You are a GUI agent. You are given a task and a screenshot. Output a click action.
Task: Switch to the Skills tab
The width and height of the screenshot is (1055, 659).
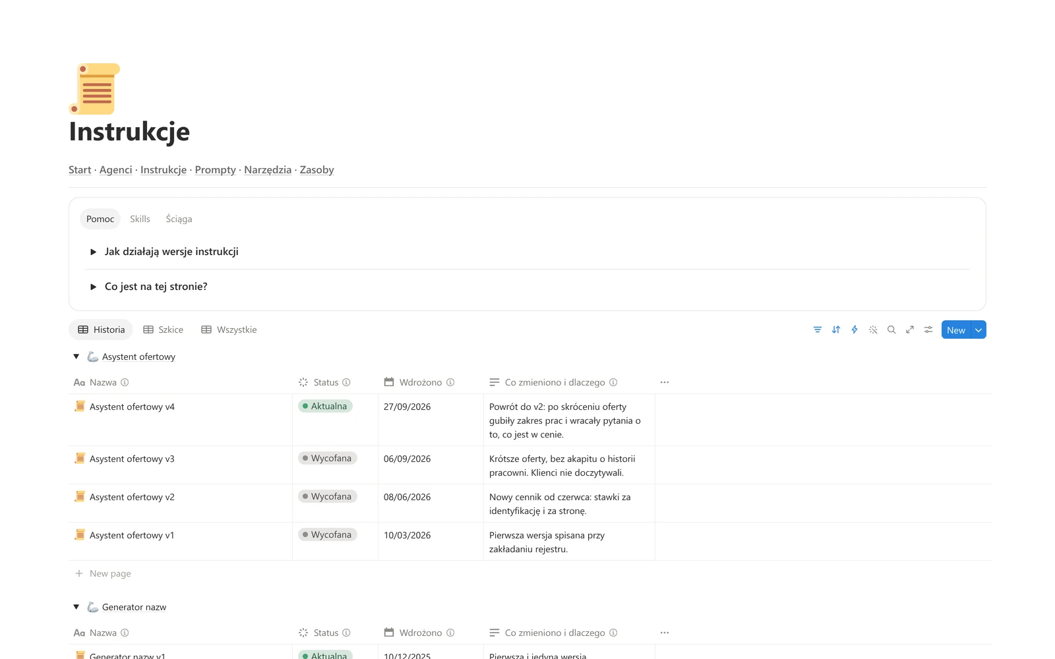click(x=140, y=219)
